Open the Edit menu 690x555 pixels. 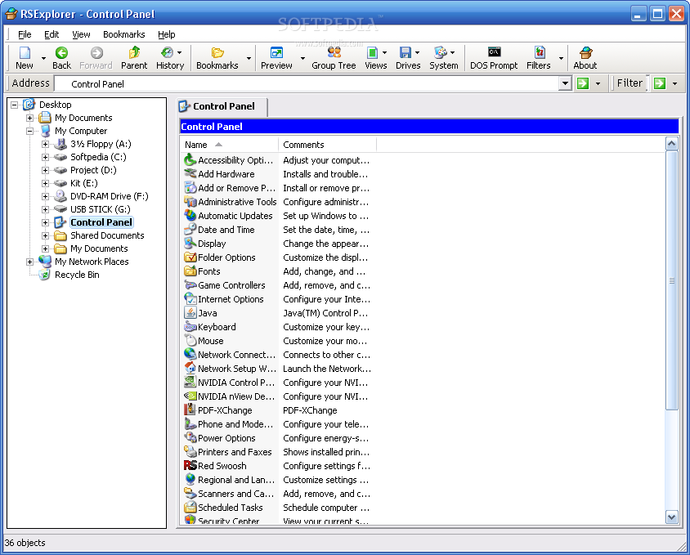click(x=52, y=34)
